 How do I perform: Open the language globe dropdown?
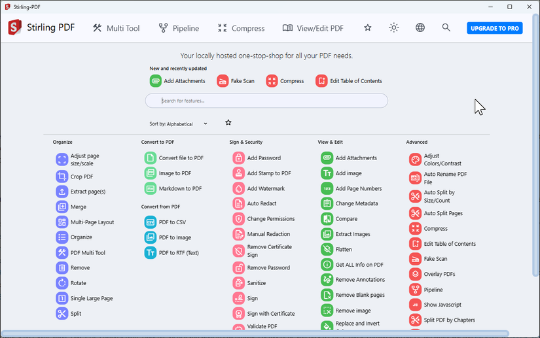(420, 28)
